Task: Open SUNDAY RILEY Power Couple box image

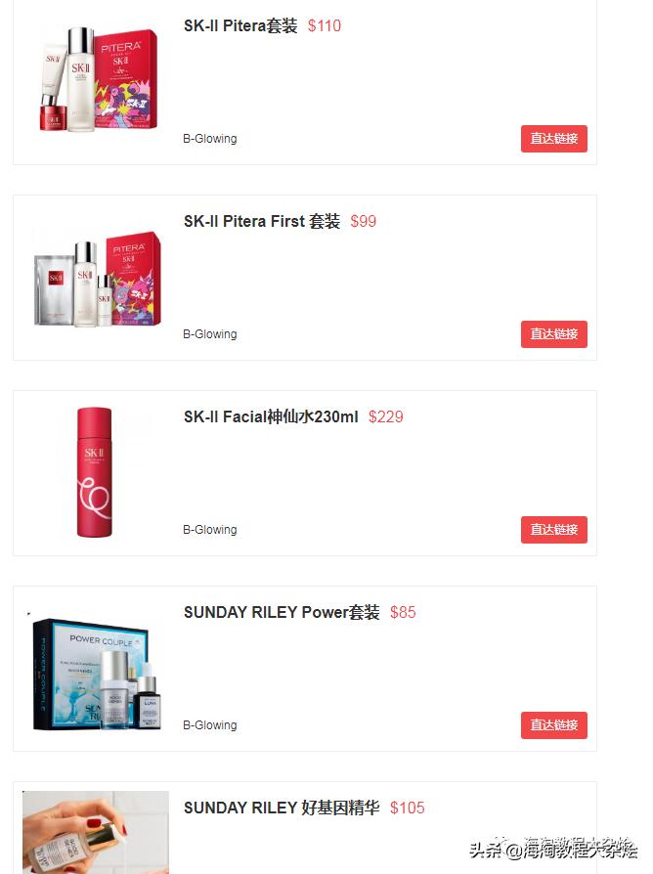Action: click(x=97, y=674)
